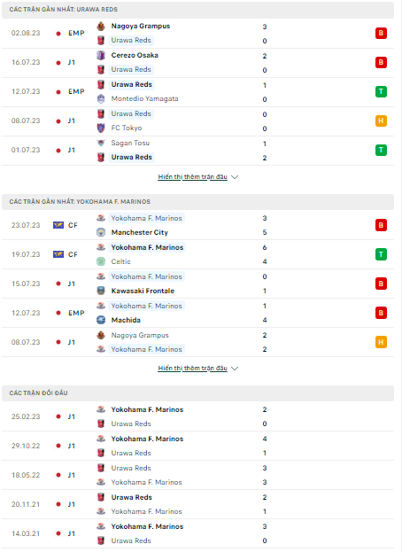
Task: Click orange H badge for FC Tokyo match
Action: click(x=381, y=121)
